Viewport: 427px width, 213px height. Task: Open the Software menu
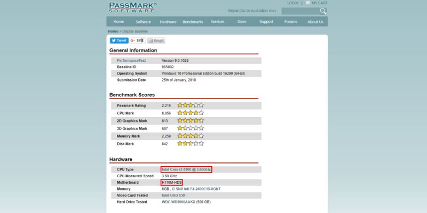click(143, 22)
